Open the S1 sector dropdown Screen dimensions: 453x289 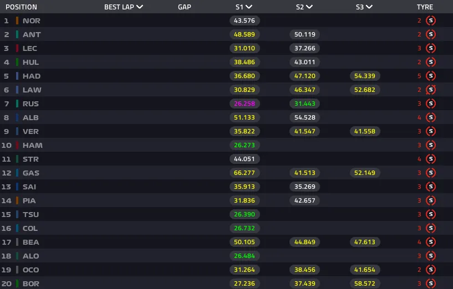(249, 7)
